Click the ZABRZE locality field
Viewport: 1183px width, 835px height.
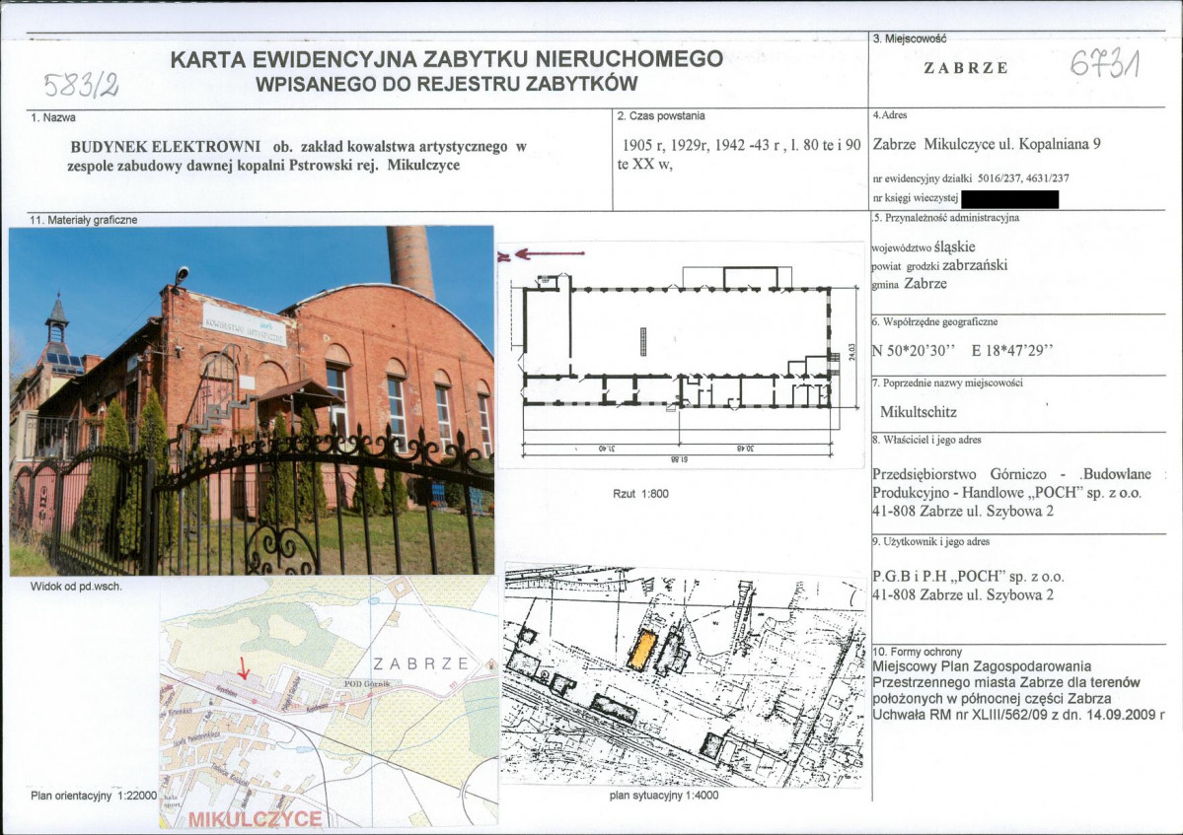(966, 68)
